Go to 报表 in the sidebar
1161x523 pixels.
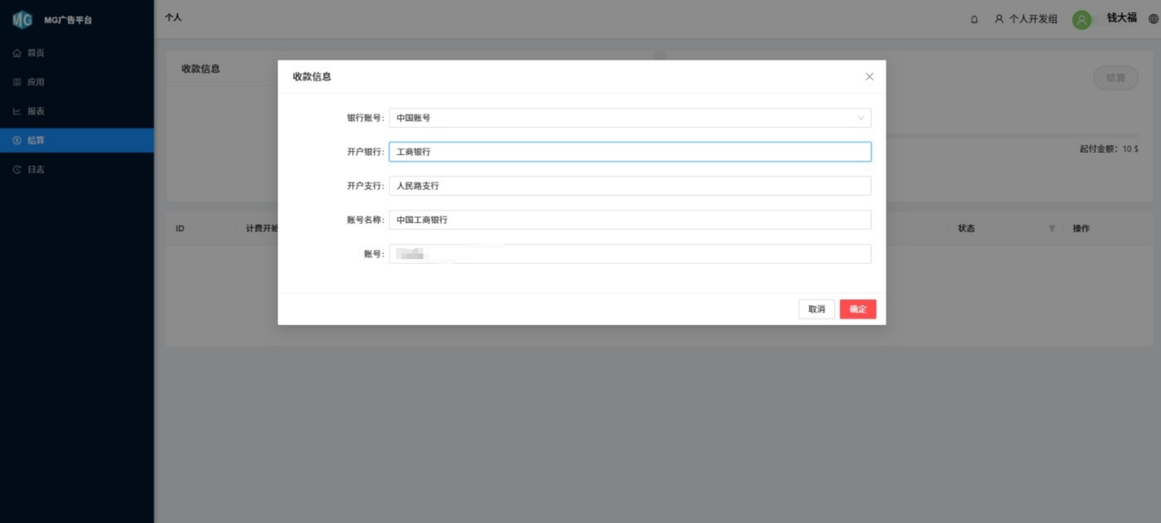click(x=36, y=111)
